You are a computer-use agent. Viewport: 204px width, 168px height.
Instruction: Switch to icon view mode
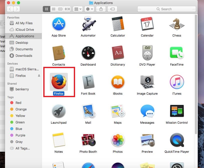(x=47, y=9)
